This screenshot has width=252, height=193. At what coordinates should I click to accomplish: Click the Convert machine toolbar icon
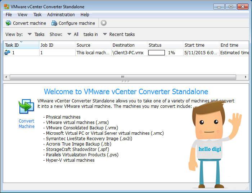click(8, 23)
